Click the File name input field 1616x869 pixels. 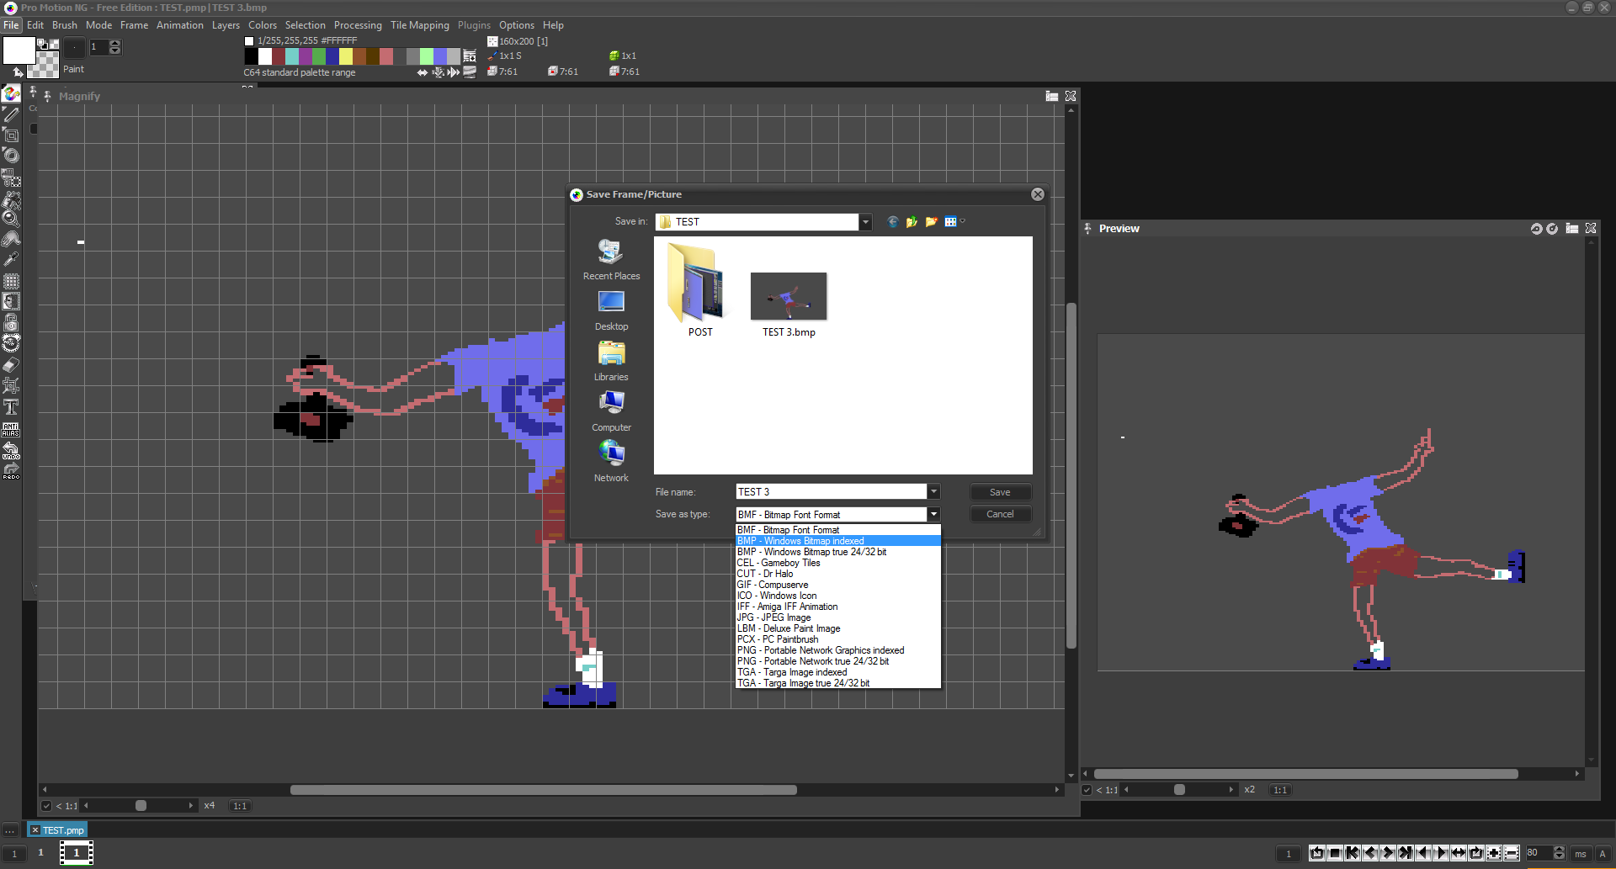pos(832,492)
